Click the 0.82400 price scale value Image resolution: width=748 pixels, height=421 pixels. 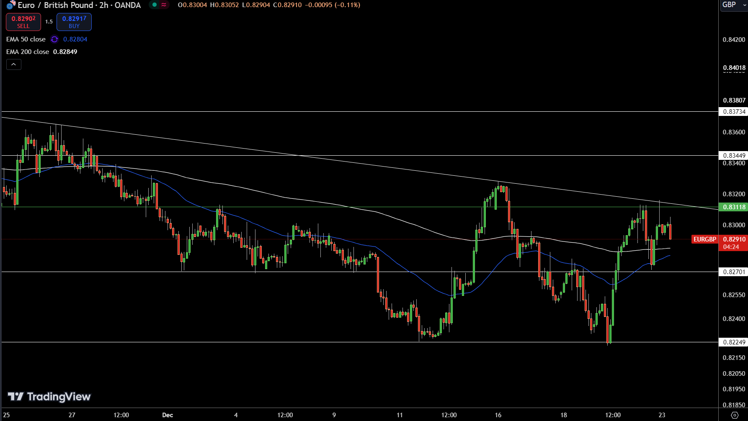(x=734, y=319)
